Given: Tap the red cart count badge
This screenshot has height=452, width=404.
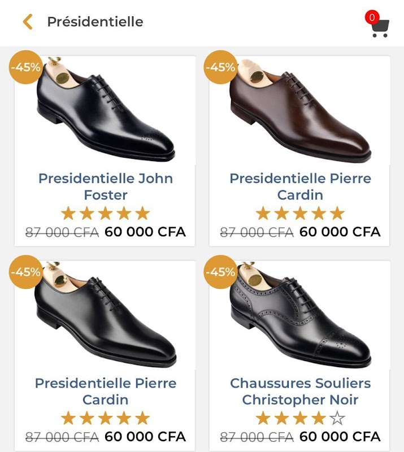Looking at the screenshot, I should 371,18.
